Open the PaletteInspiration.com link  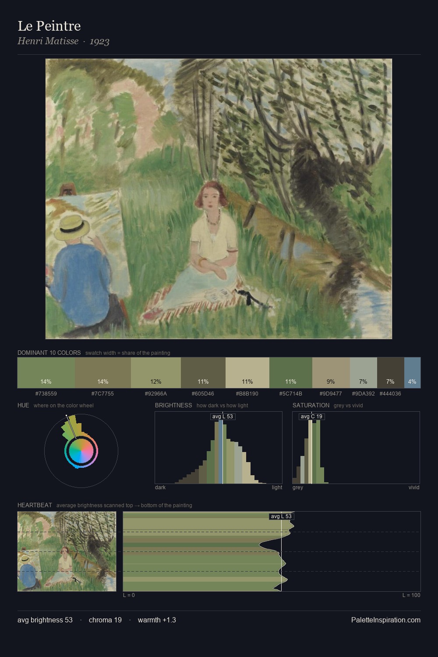[386, 620]
